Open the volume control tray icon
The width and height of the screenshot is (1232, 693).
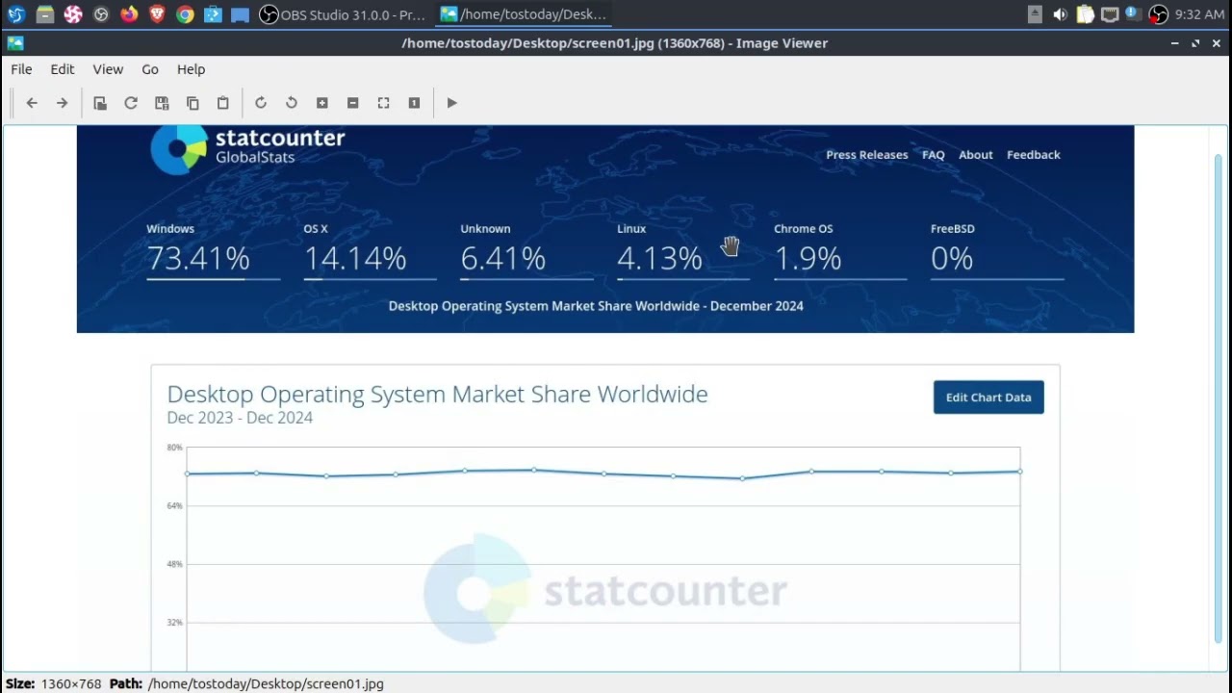click(1060, 14)
